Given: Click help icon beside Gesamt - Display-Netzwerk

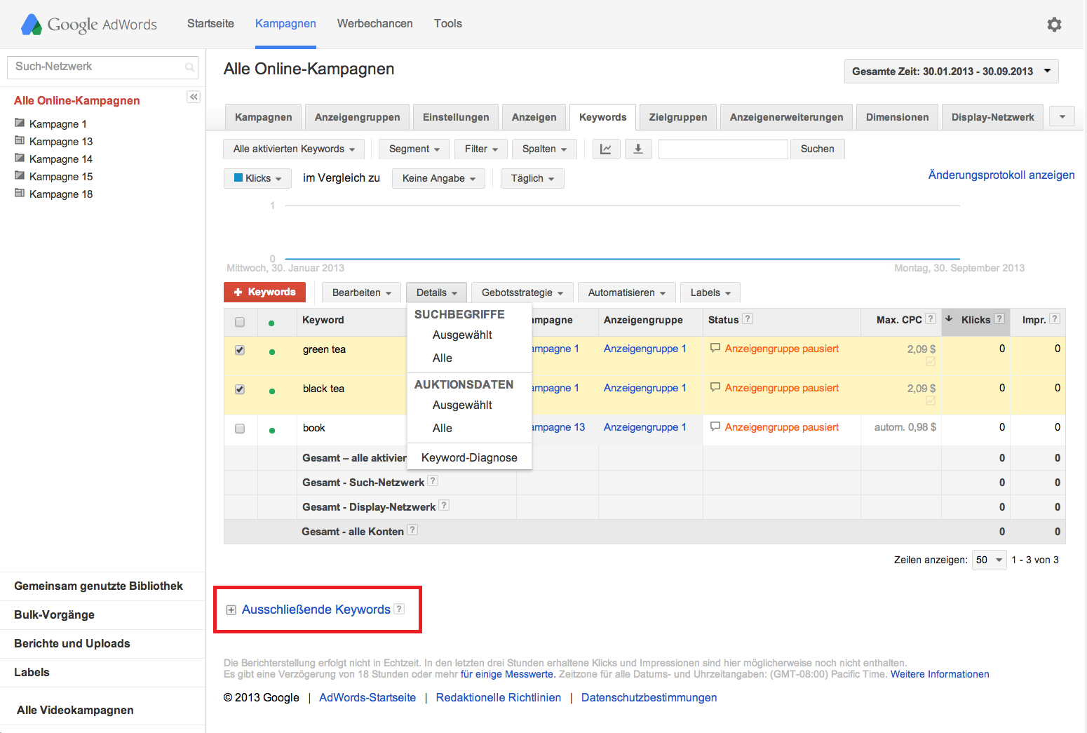Looking at the screenshot, I should (444, 505).
